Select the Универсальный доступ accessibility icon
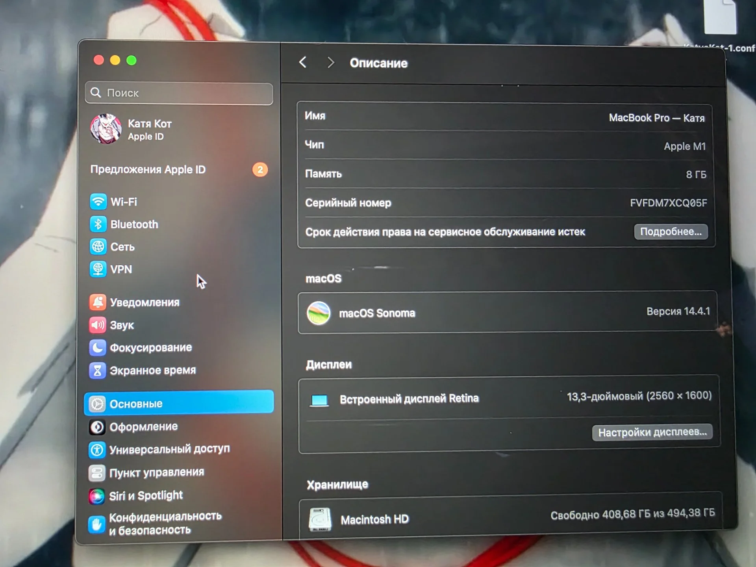 [x=97, y=450]
